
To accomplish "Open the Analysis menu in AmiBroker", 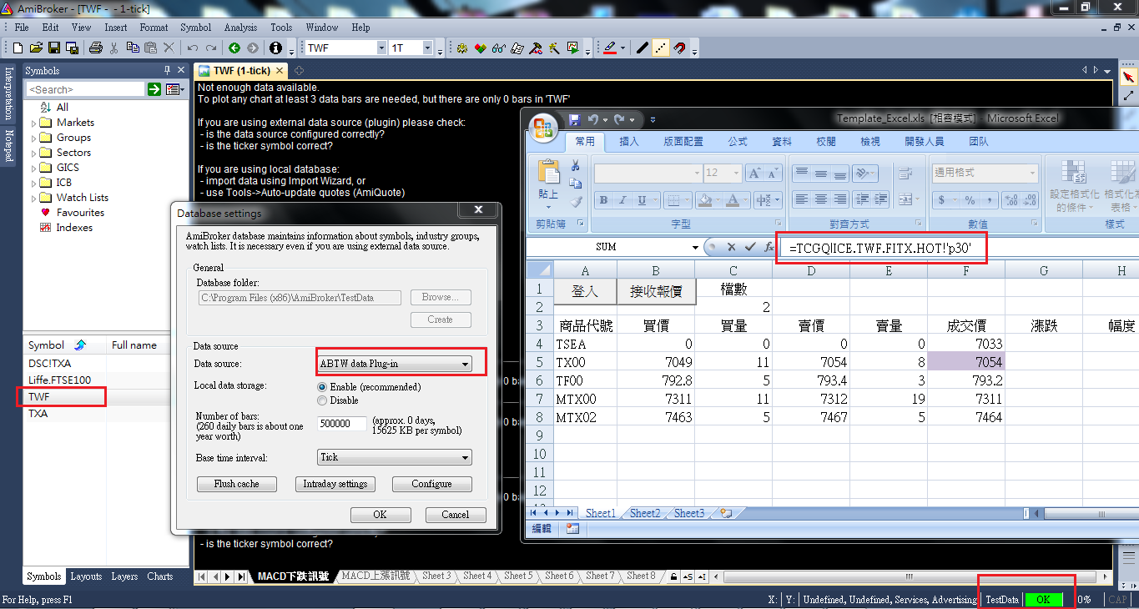I will (x=240, y=28).
